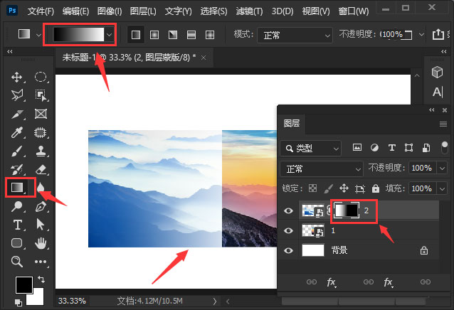Switch to the 图层 panel tab
454x310 pixels.
(292, 124)
